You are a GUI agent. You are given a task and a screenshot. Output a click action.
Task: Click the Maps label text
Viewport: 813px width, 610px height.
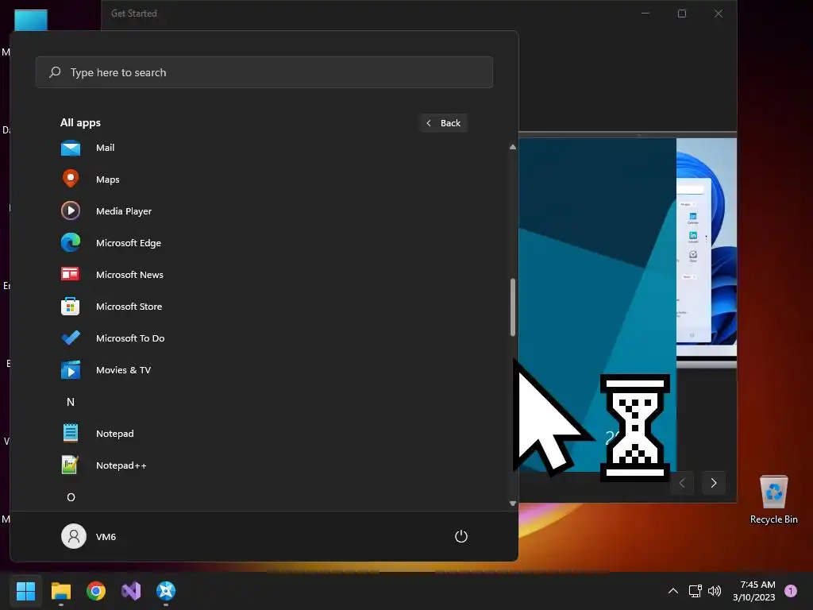pos(108,180)
